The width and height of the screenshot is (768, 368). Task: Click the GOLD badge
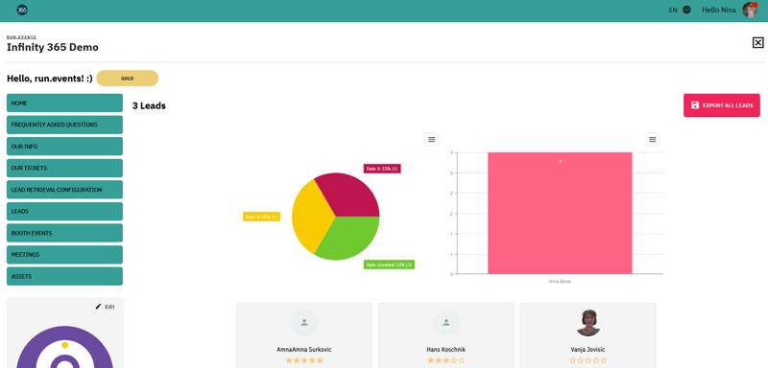128,79
